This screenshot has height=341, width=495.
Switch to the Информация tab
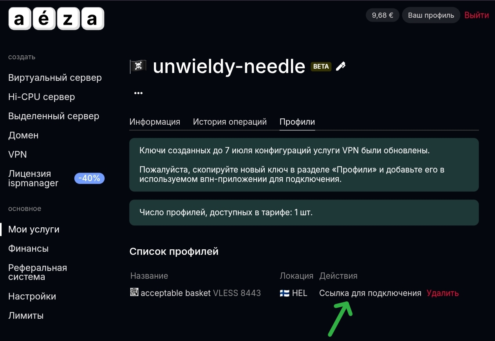[155, 122]
